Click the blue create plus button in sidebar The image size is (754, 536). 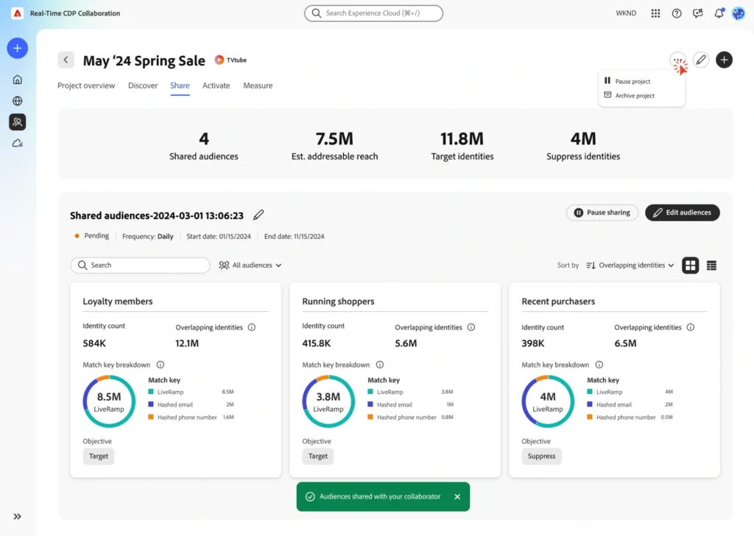tap(18, 48)
